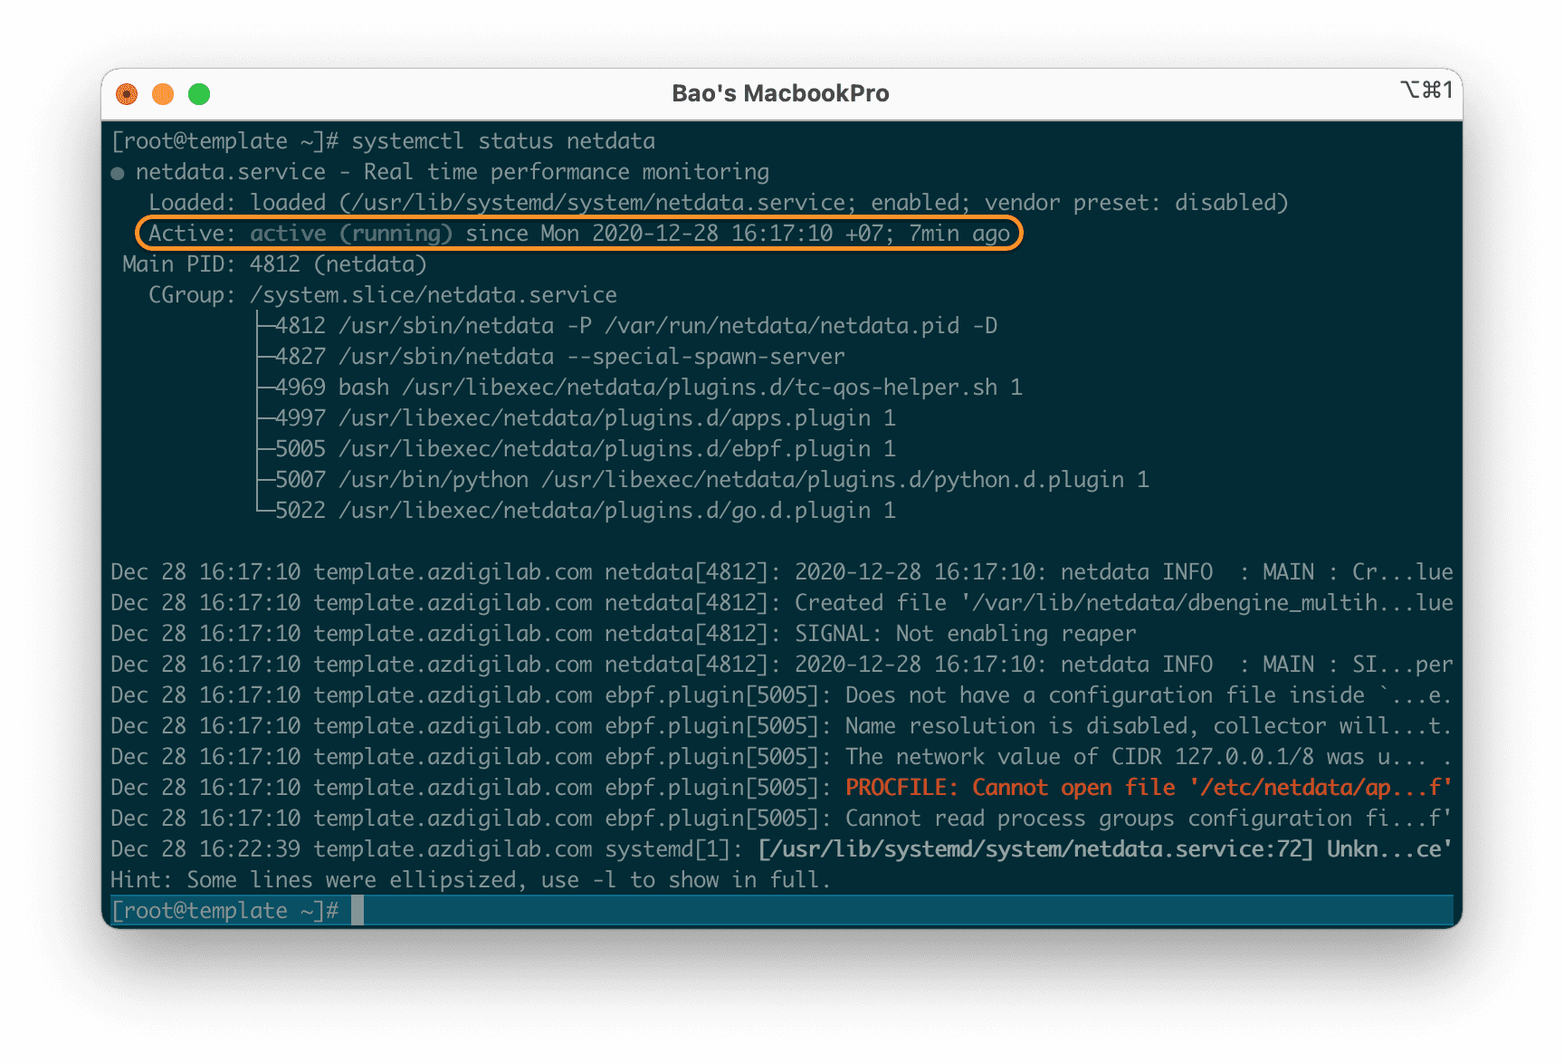Click the orange minimize window button

point(163,94)
